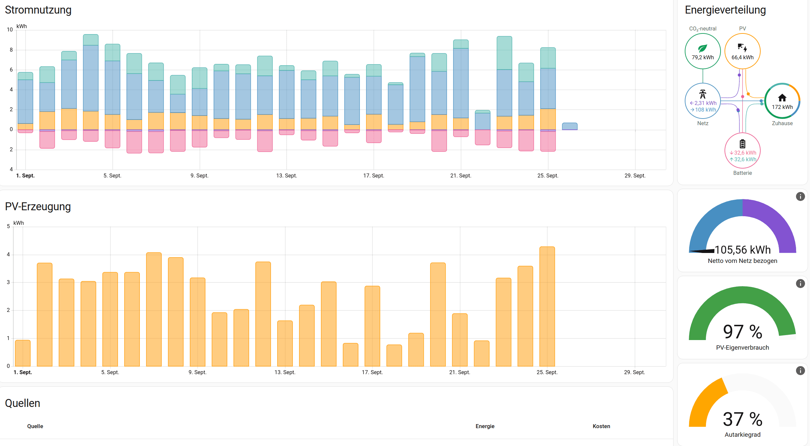810x446 pixels.
Task: Open info icon on PV-Eigenverbrauch gauge
Action: point(800,283)
